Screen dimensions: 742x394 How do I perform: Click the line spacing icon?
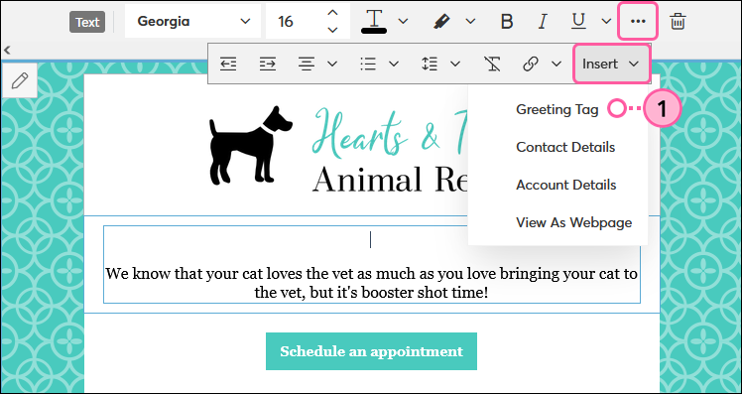pos(430,64)
